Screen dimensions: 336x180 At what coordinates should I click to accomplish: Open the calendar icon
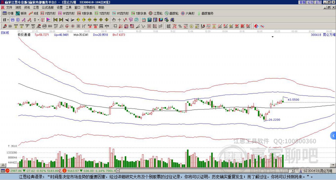[144, 20]
